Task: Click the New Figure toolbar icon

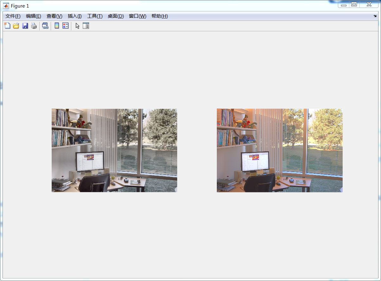Action: click(7, 26)
